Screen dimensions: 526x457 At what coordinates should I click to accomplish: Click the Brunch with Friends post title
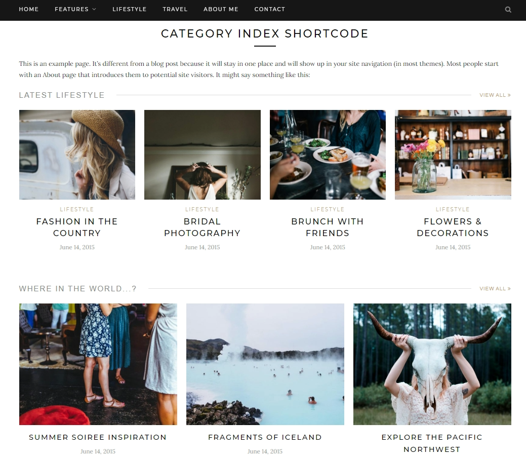(328, 227)
